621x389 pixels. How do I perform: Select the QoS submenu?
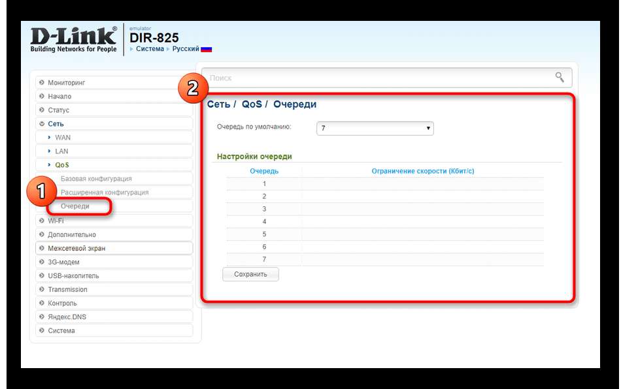(114, 165)
